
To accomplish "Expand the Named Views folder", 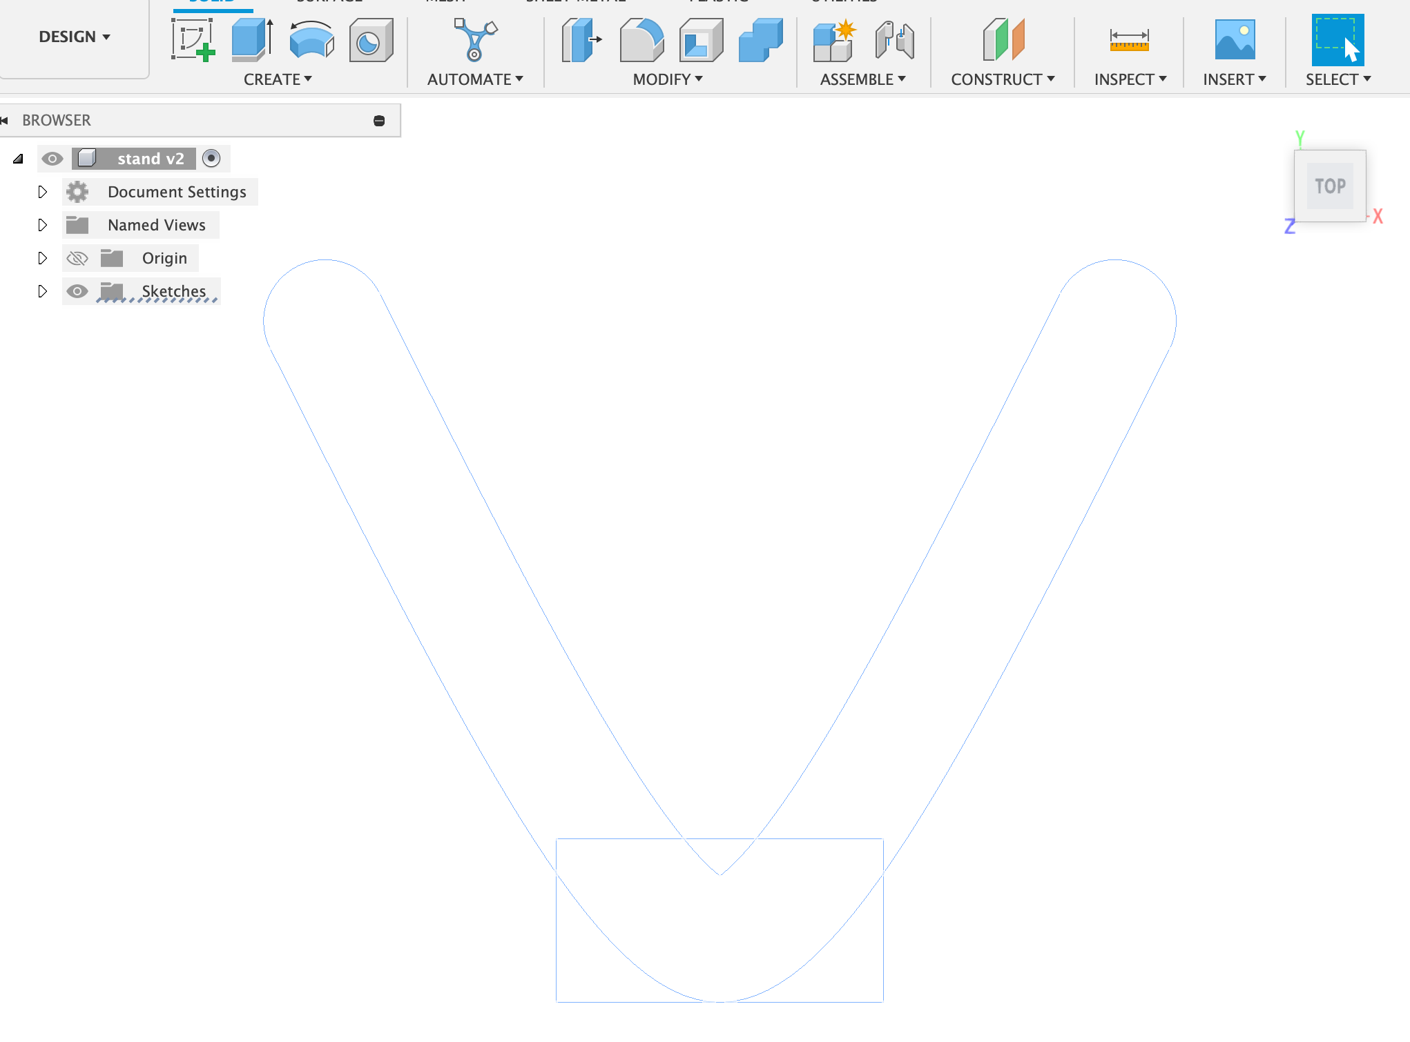I will pyautogui.click(x=42, y=224).
